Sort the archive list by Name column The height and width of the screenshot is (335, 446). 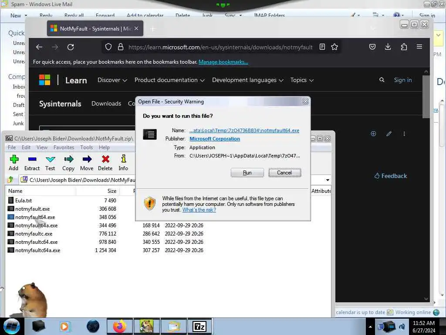pos(41,191)
